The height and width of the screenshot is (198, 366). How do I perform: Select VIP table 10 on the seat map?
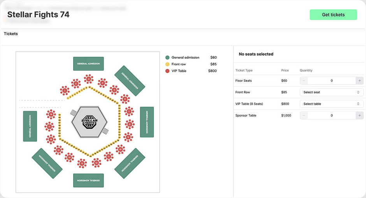120,149
